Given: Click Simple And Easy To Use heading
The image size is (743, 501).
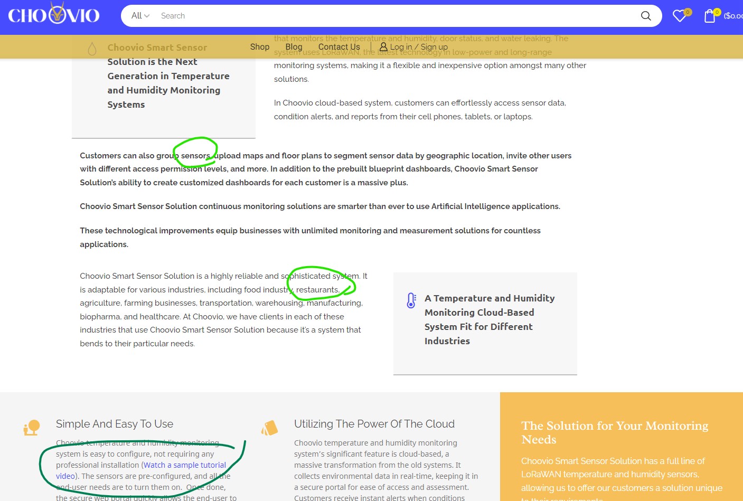Looking at the screenshot, I should (115, 424).
